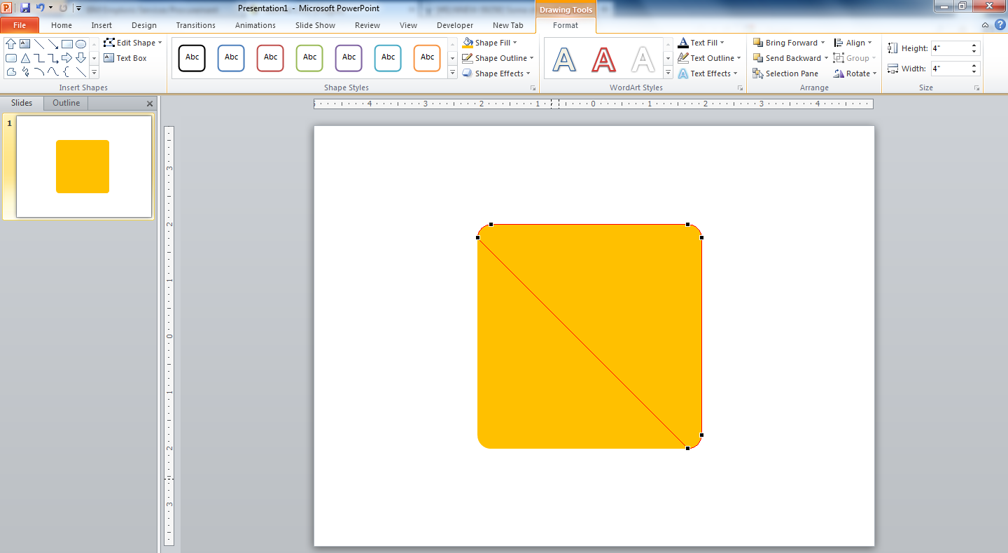1008x553 pixels.
Task: Close the Slides/Outline pane
Action: coord(150,104)
